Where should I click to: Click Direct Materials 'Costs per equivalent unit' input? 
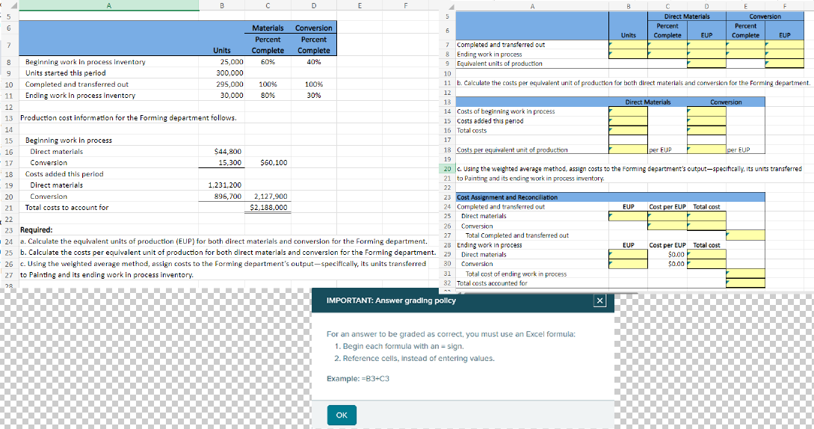[x=628, y=149]
